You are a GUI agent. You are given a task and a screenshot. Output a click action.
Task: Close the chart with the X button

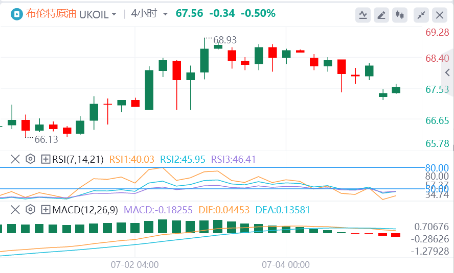click(x=440, y=15)
